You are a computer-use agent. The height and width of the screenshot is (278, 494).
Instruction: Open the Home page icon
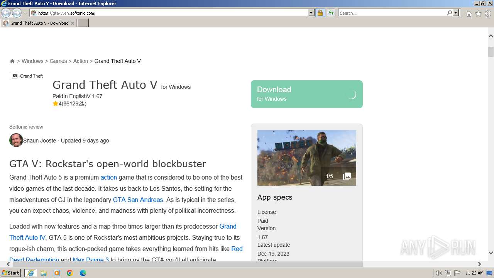pyautogui.click(x=469, y=14)
